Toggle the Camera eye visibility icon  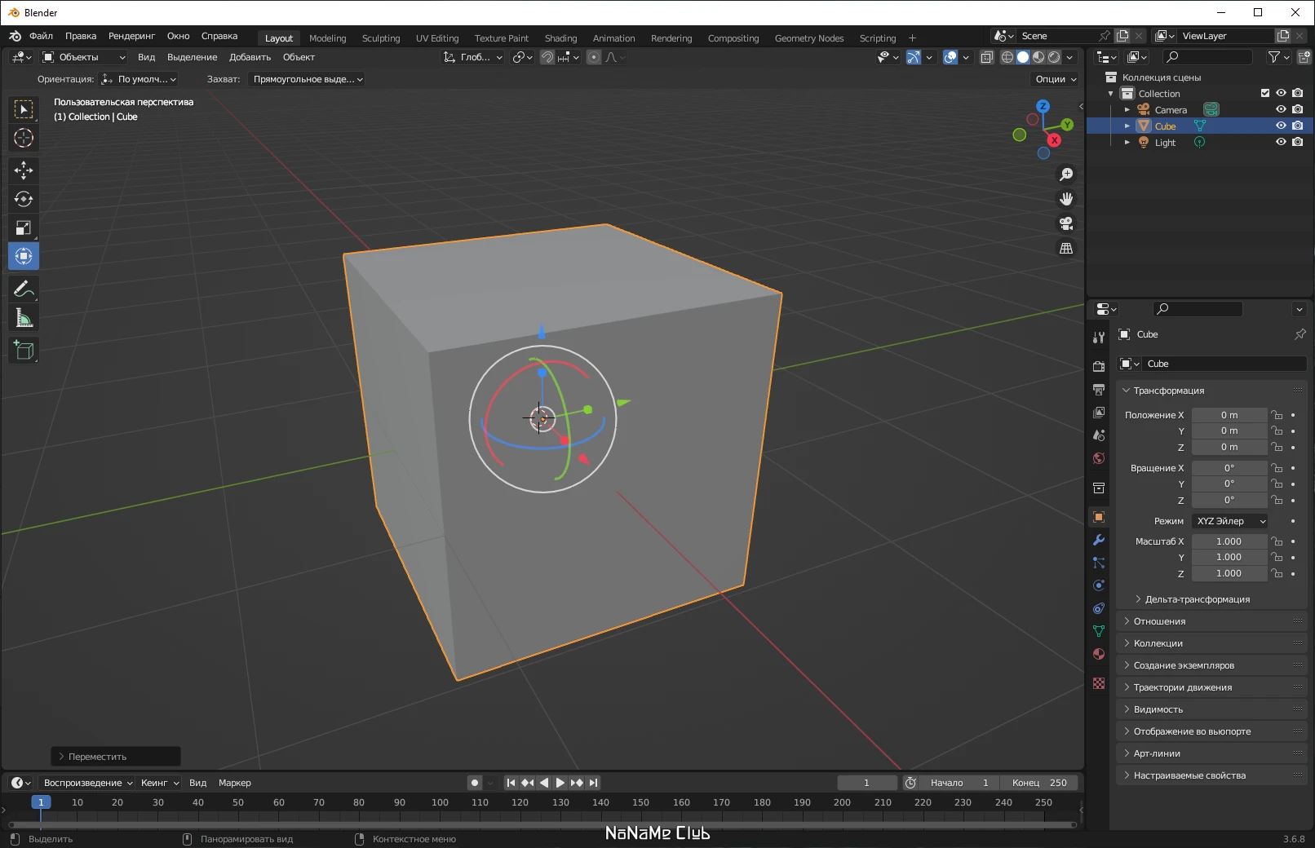point(1281,109)
